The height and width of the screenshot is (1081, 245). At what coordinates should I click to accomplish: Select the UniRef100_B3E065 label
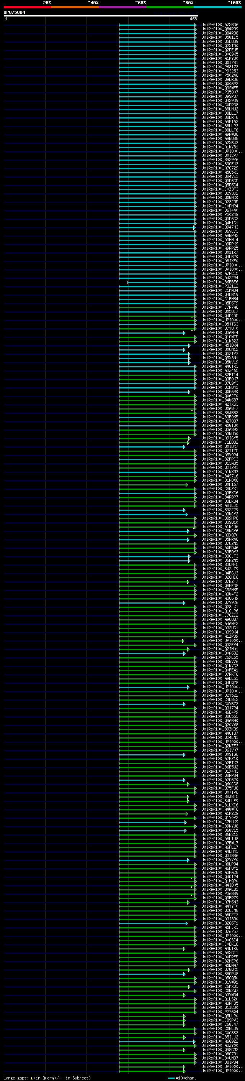pos(220,417)
